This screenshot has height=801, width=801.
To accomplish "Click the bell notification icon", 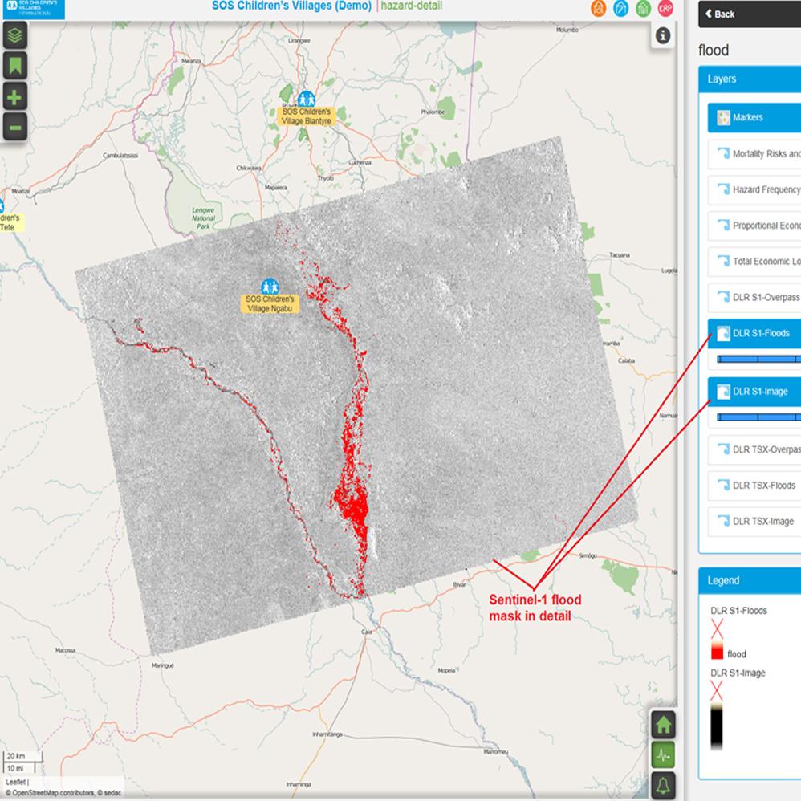I will coord(663,785).
